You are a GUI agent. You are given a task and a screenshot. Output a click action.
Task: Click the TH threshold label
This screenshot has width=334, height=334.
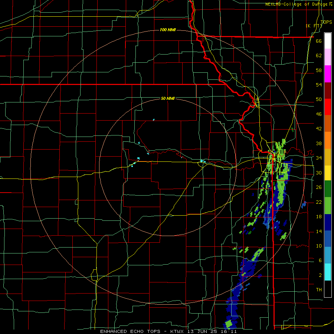(319, 289)
